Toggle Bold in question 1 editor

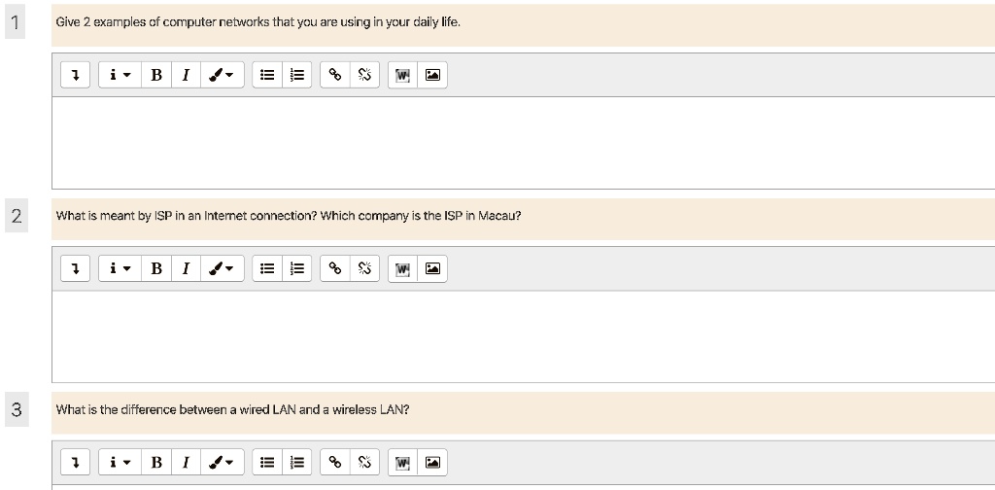(x=155, y=75)
